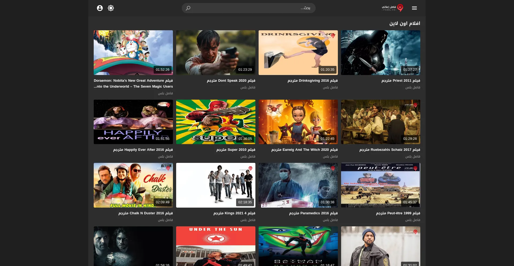Click the channel name under Dont Speak 2020
This screenshot has width=514, height=266.
point(248,87)
